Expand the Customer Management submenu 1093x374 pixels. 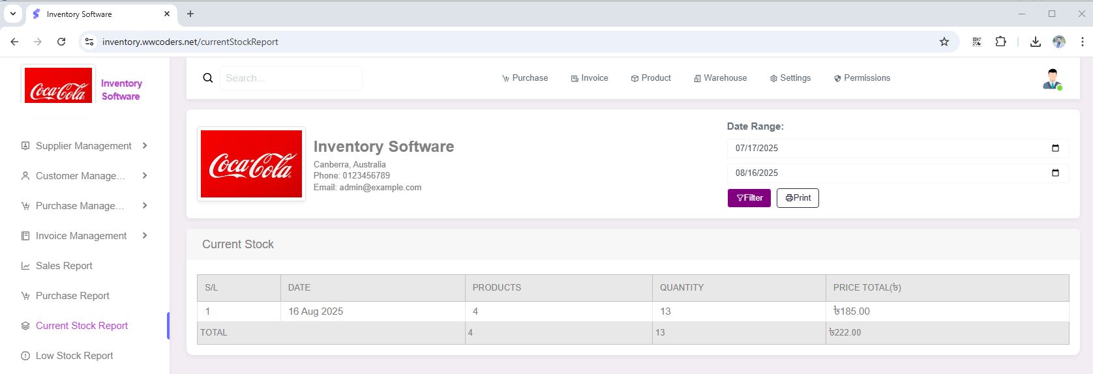83,176
